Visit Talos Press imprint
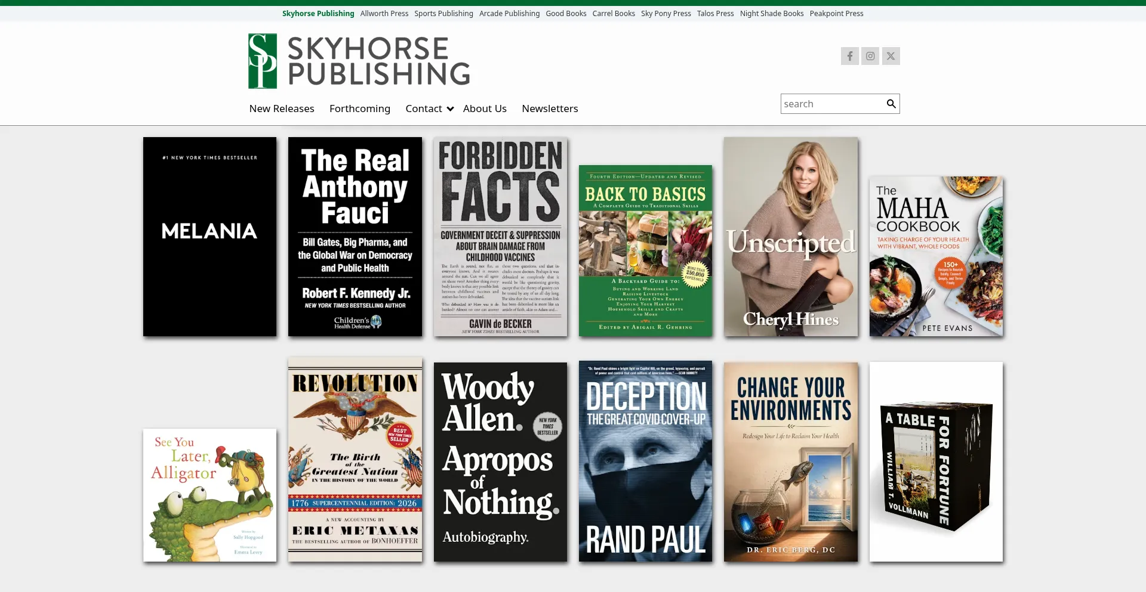1146x592 pixels. [x=715, y=13]
